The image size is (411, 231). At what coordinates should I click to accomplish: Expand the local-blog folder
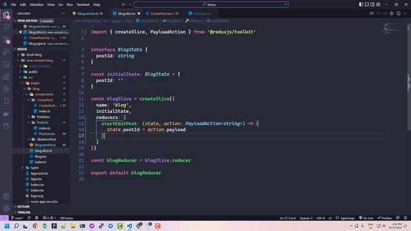(x=34, y=55)
